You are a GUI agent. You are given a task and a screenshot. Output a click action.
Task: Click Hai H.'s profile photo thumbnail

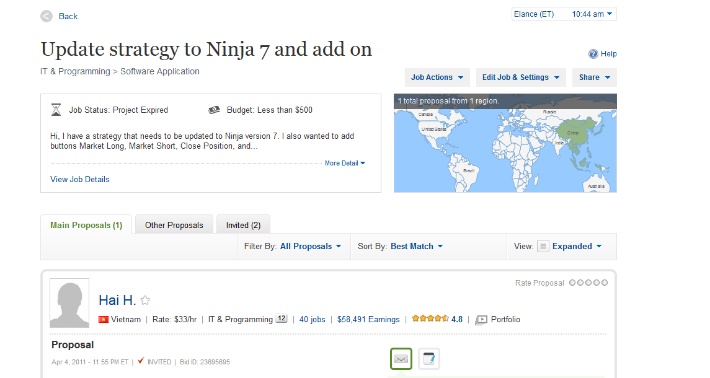(69, 303)
